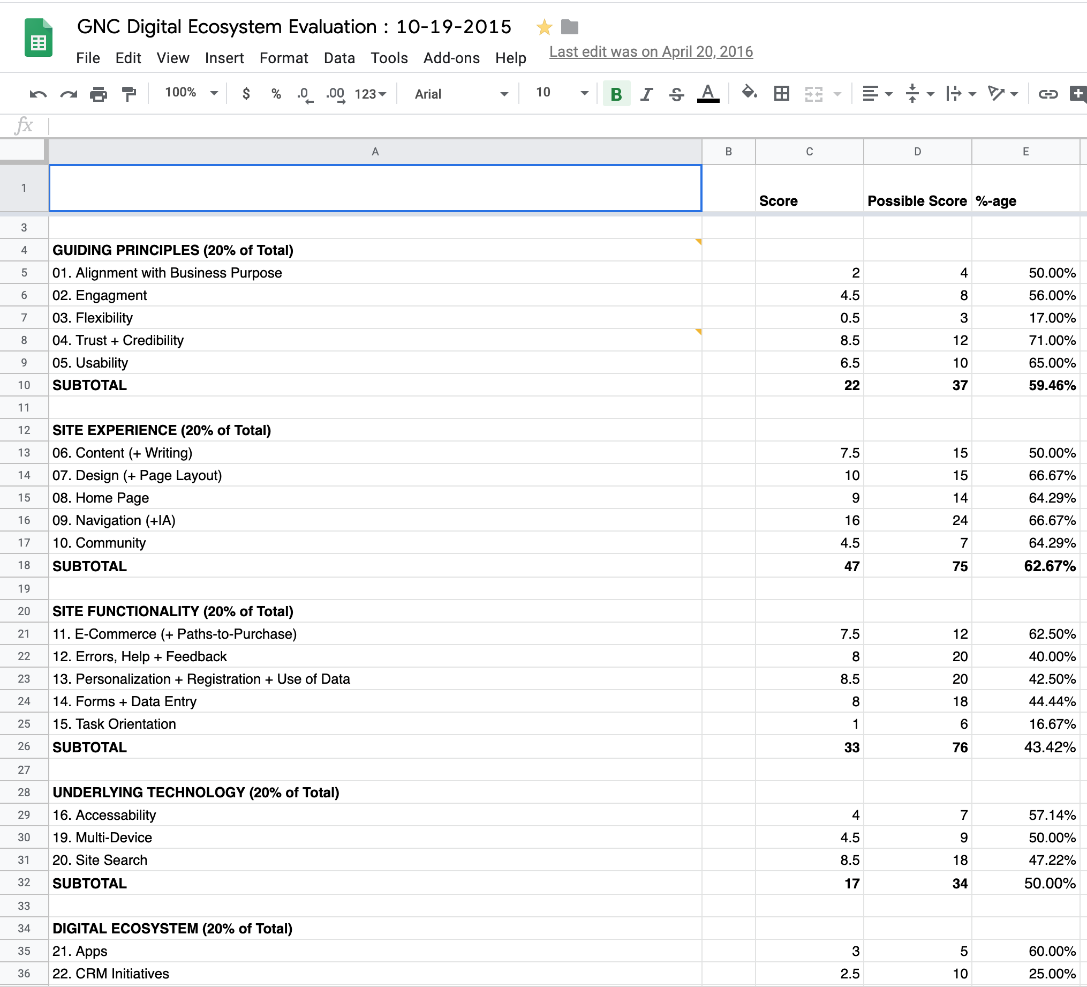1087x987 pixels.
Task: Open the Insert menu
Action: tap(224, 58)
